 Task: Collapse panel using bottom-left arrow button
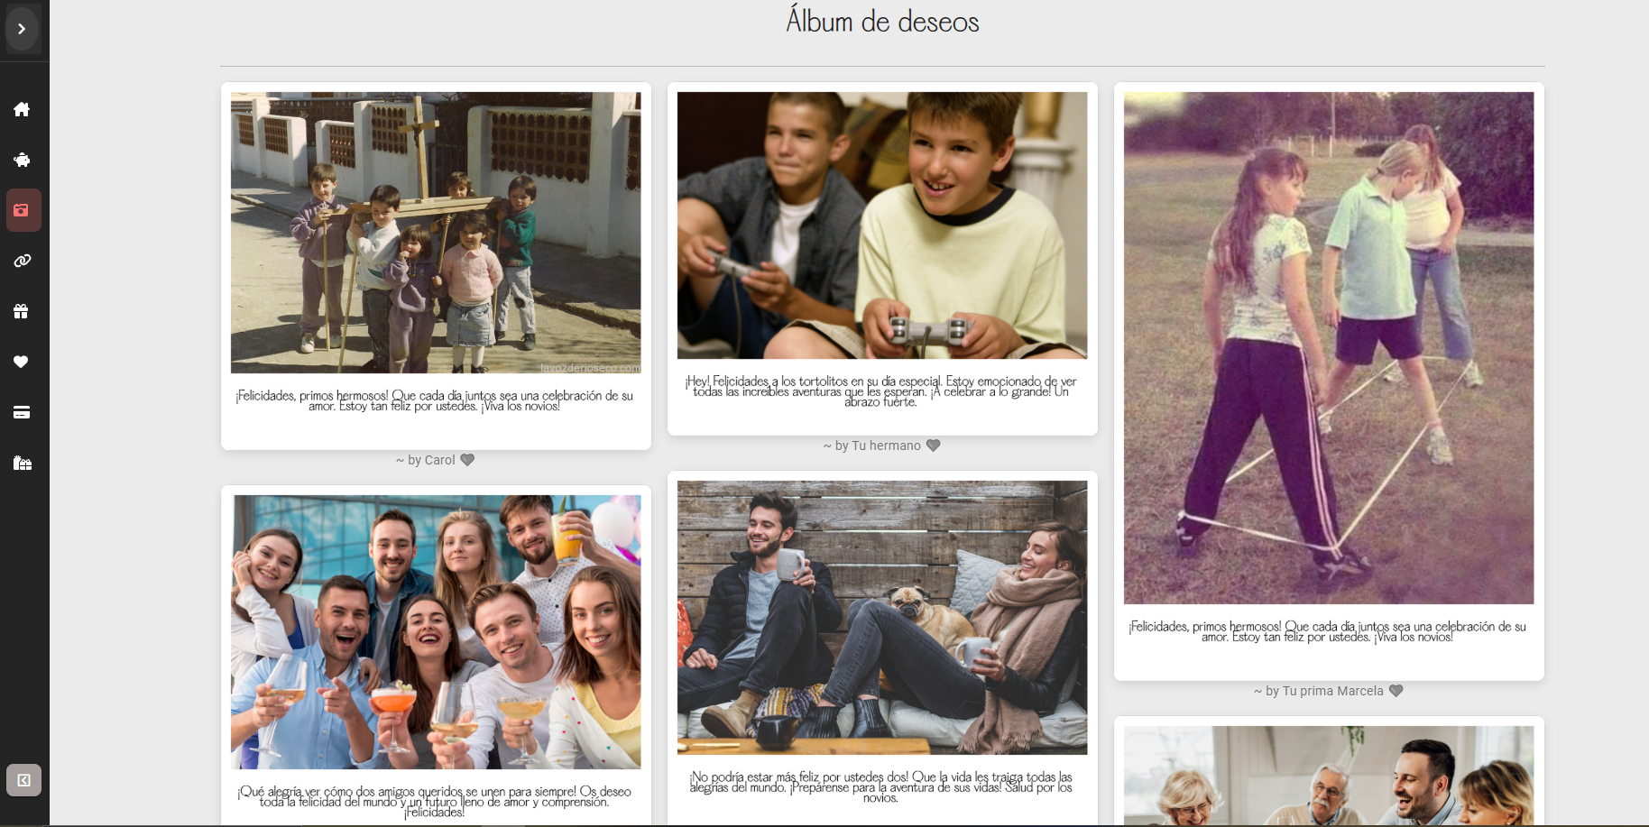coord(23,780)
